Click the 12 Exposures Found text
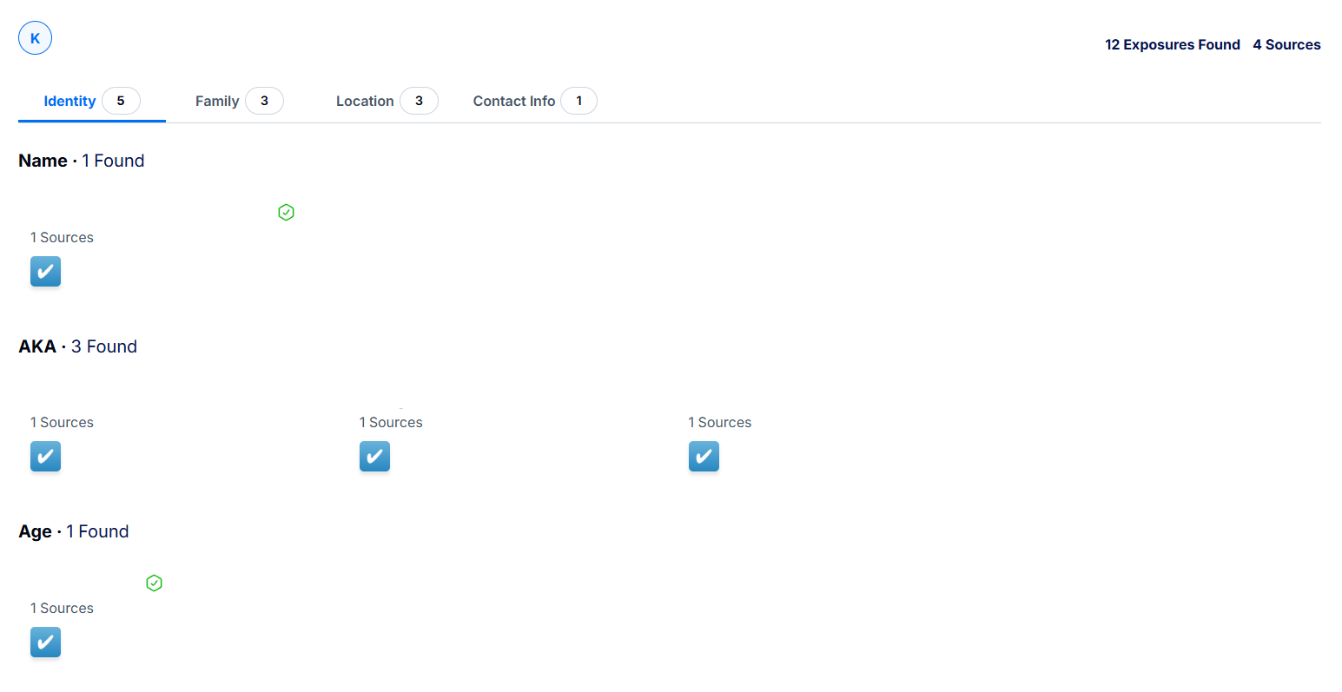 pyautogui.click(x=1172, y=45)
